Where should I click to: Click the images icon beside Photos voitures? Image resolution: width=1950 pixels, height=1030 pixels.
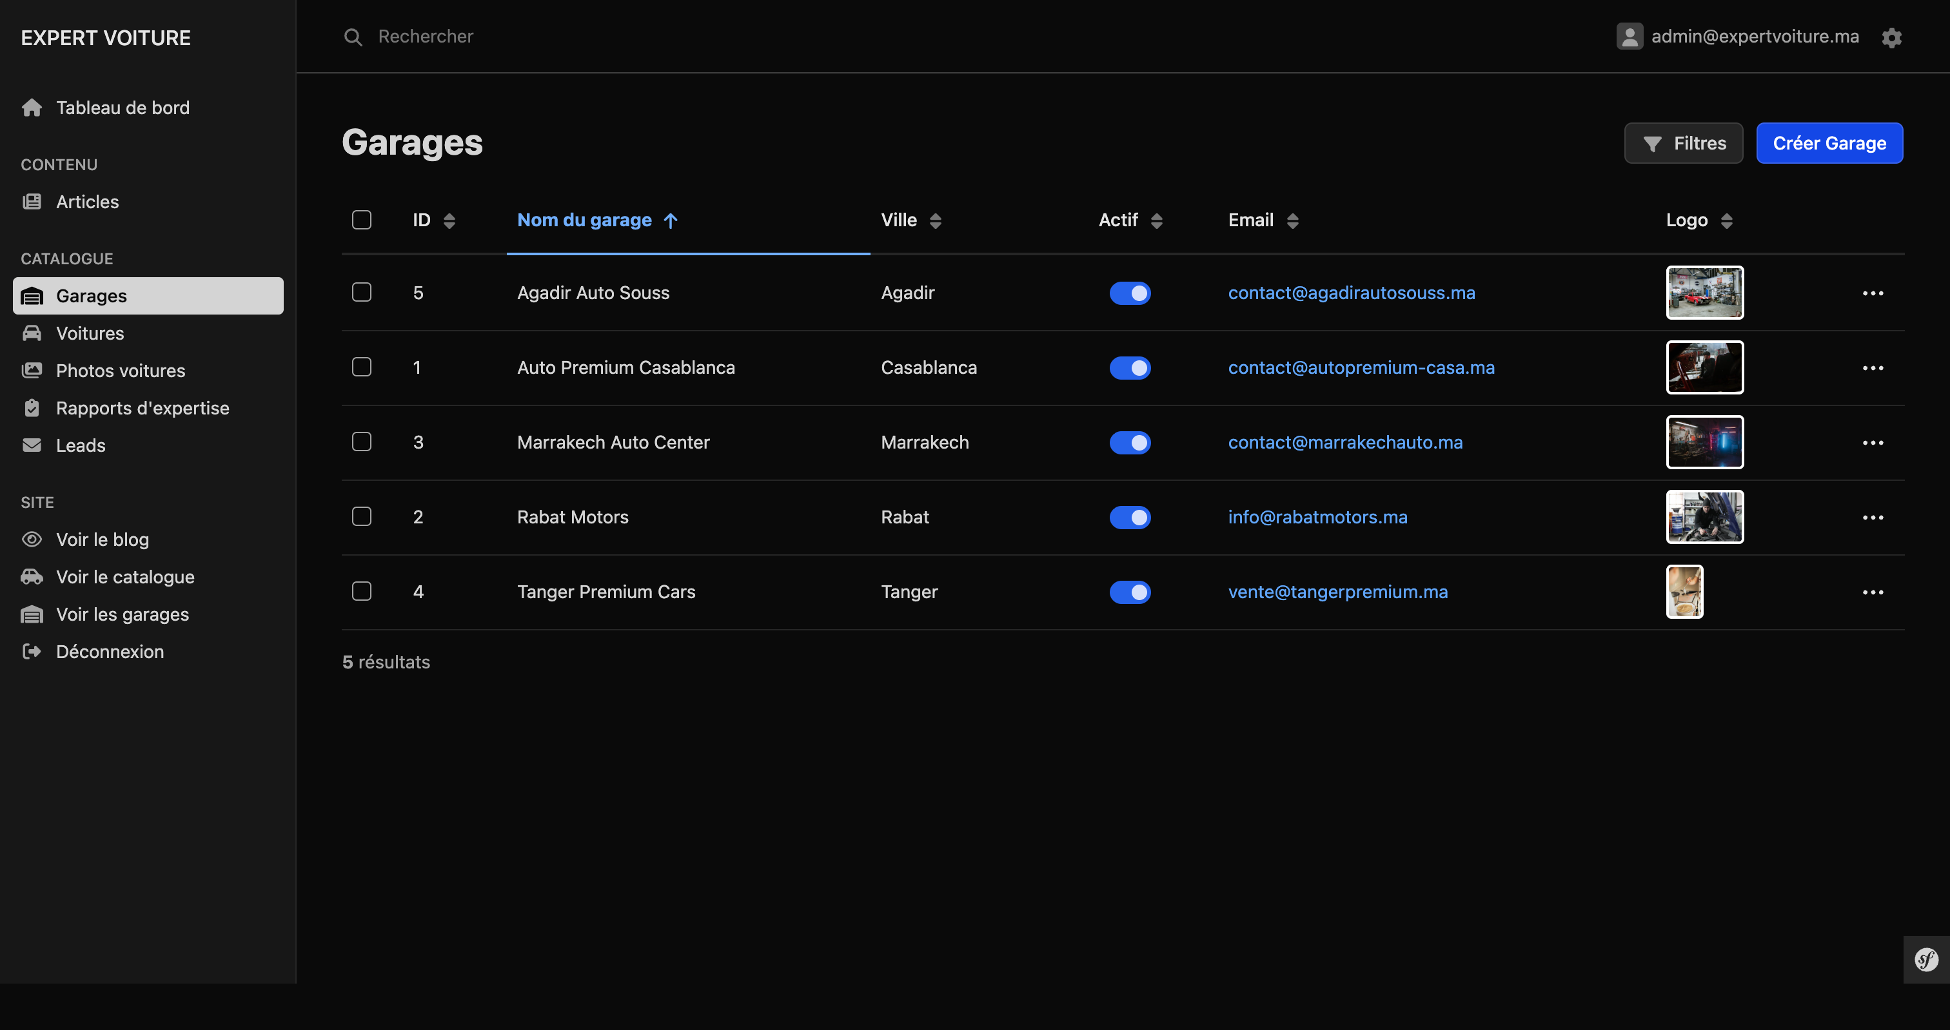click(32, 370)
